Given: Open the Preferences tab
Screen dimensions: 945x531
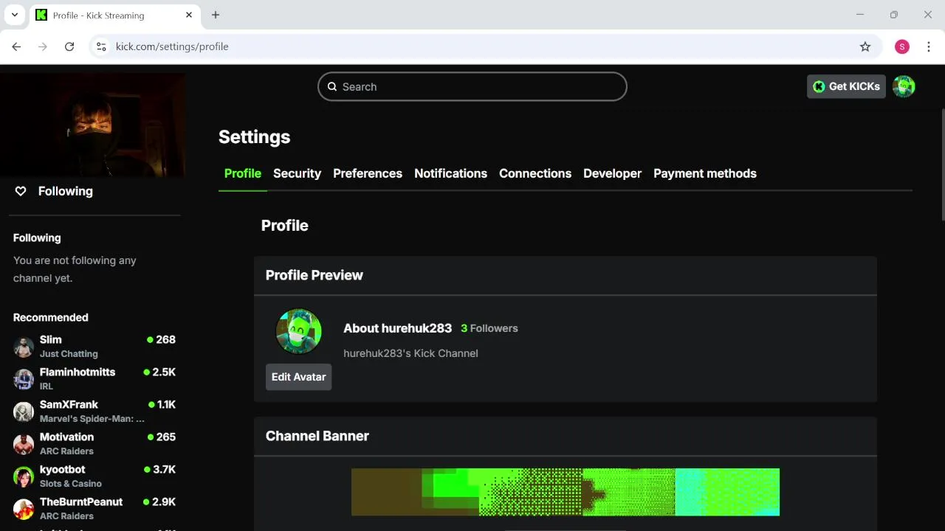Looking at the screenshot, I should (x=368, y=173).
